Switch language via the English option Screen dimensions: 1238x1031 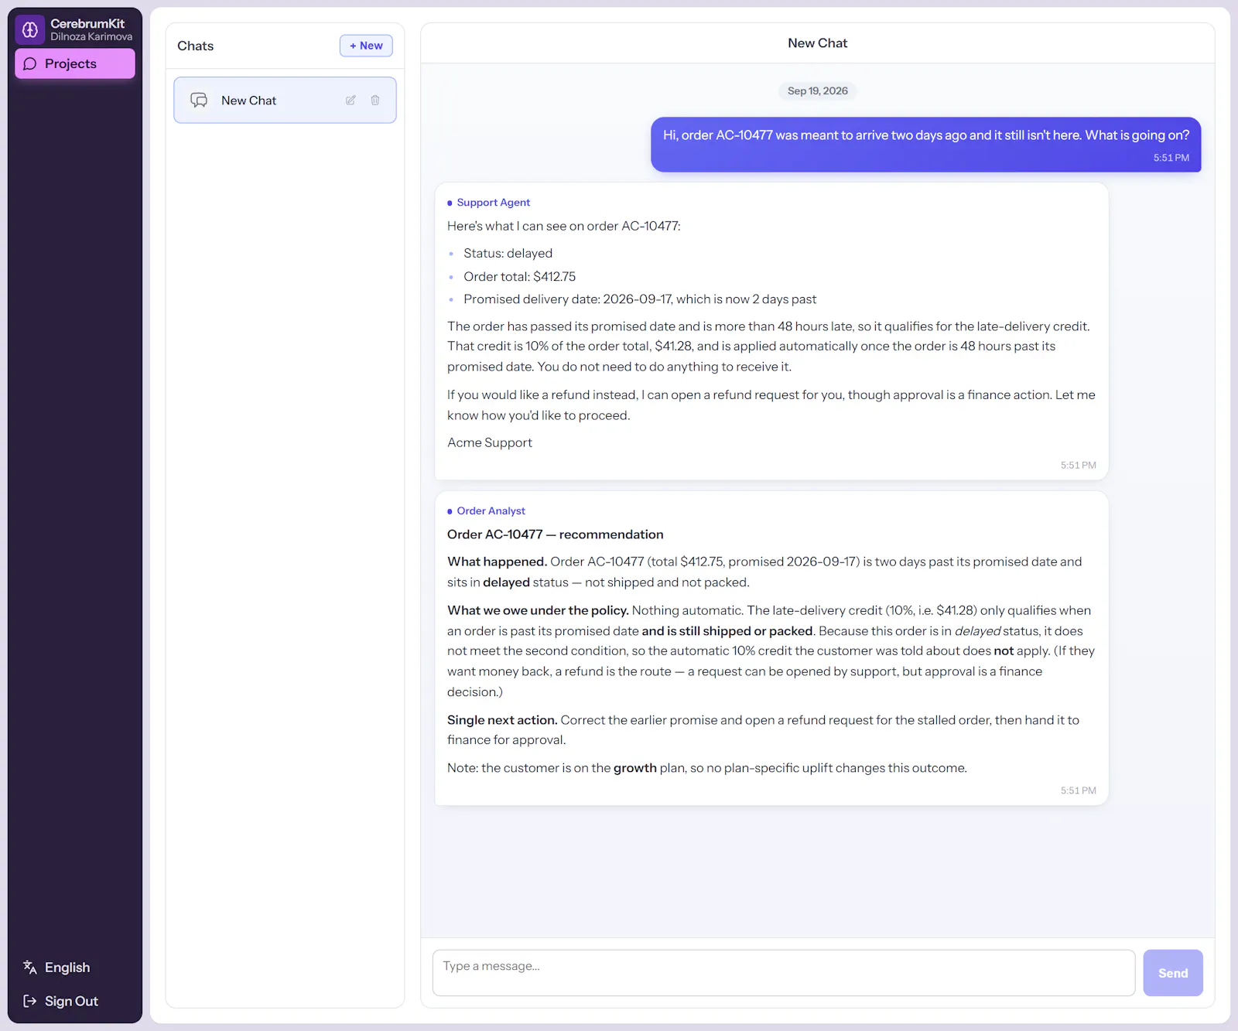pyautogui.click(x=67, y=968)
